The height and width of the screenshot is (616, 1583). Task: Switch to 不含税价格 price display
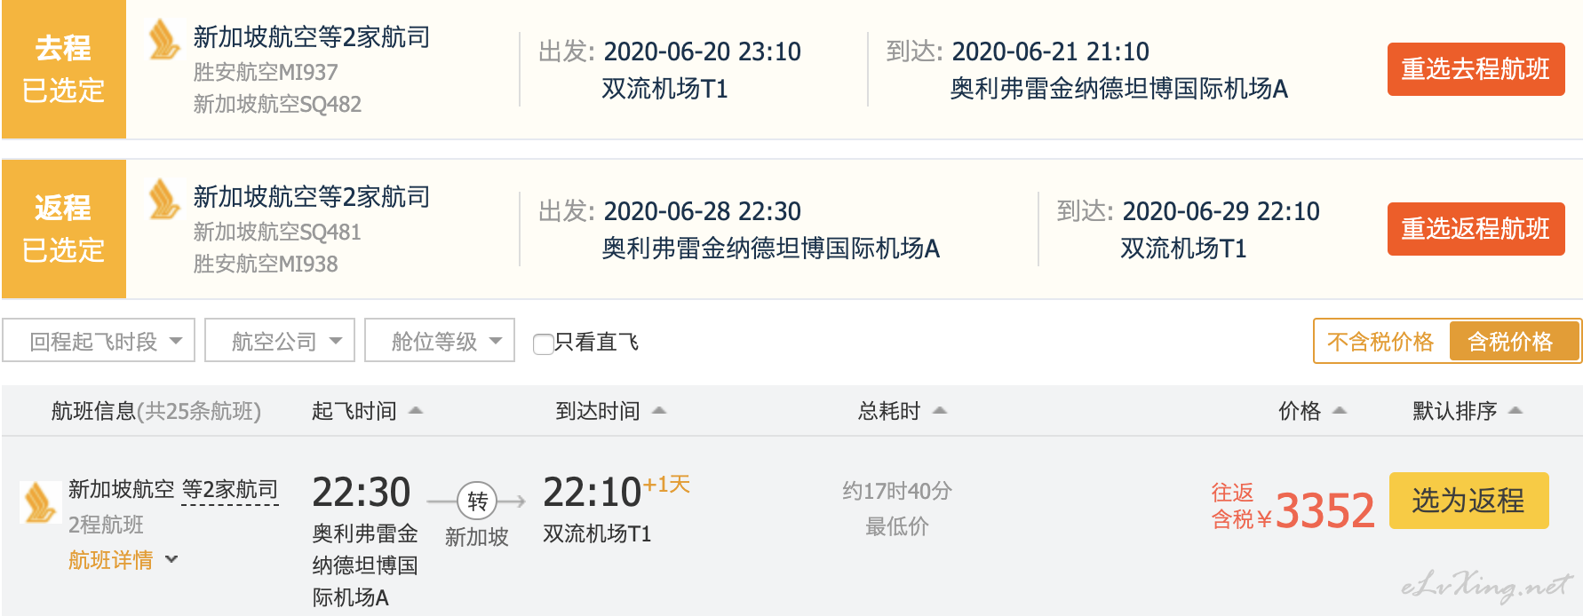(x=1380, y=342)
